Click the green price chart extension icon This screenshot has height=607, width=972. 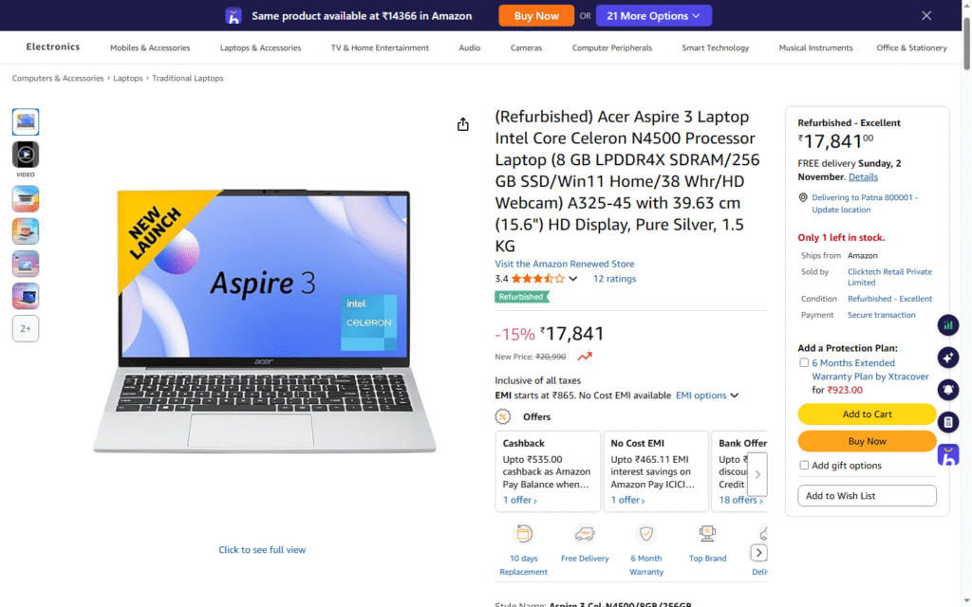(x=948, y=325)
